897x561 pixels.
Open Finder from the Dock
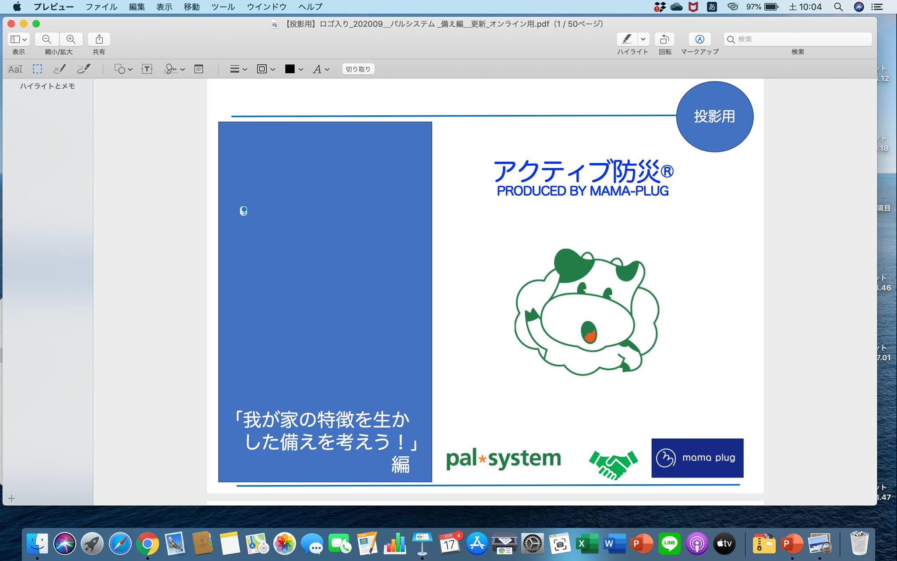click(38, 544)
